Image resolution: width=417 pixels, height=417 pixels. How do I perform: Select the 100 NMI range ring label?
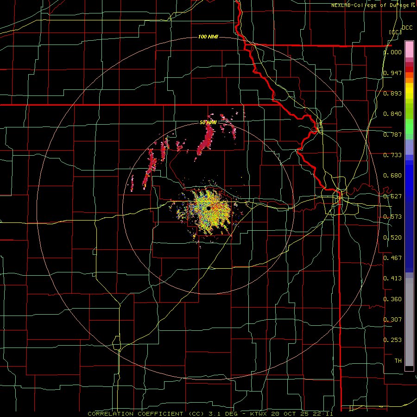208,37
